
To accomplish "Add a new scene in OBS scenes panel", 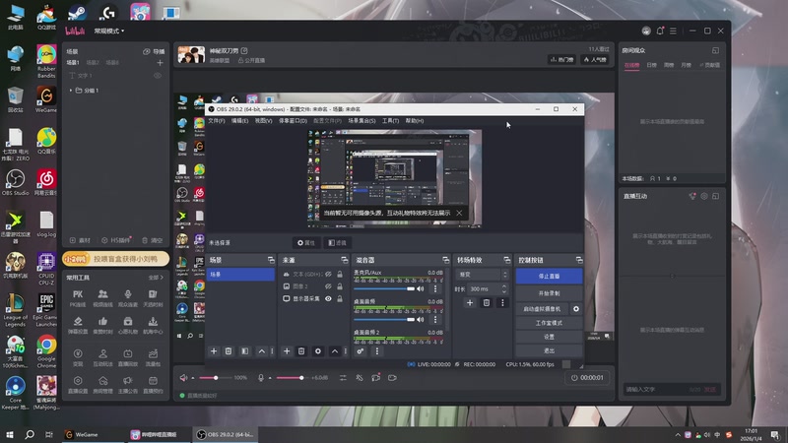I will point(214,351).
